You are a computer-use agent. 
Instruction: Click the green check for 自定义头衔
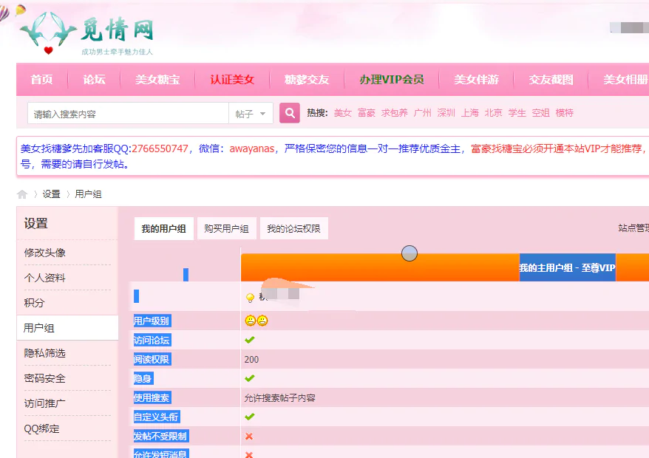[250, 417]
